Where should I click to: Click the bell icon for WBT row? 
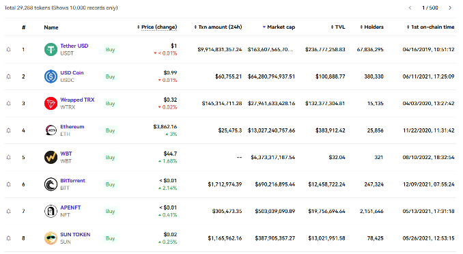[9, 157]
